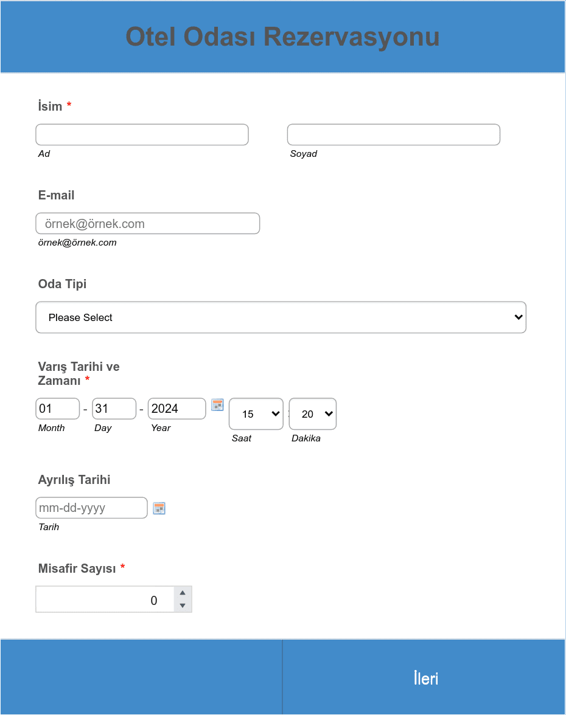Select the arrival Day field
The height and width of the screenshot is (715, 566).
(x=114, y=409)
